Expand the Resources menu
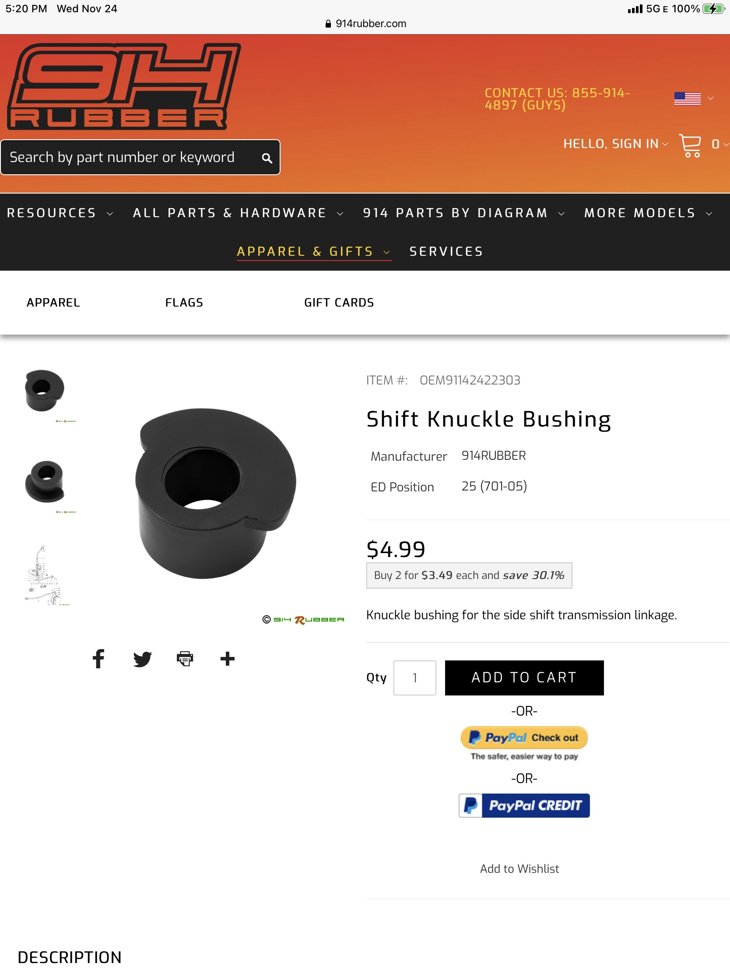This screenshot has width=730, height=974. click(x=60, y=213)
